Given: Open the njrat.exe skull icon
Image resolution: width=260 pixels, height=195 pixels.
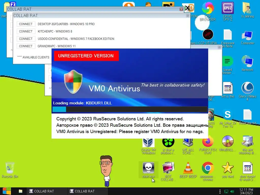Looking at the screenshot, I should [148, 170].
